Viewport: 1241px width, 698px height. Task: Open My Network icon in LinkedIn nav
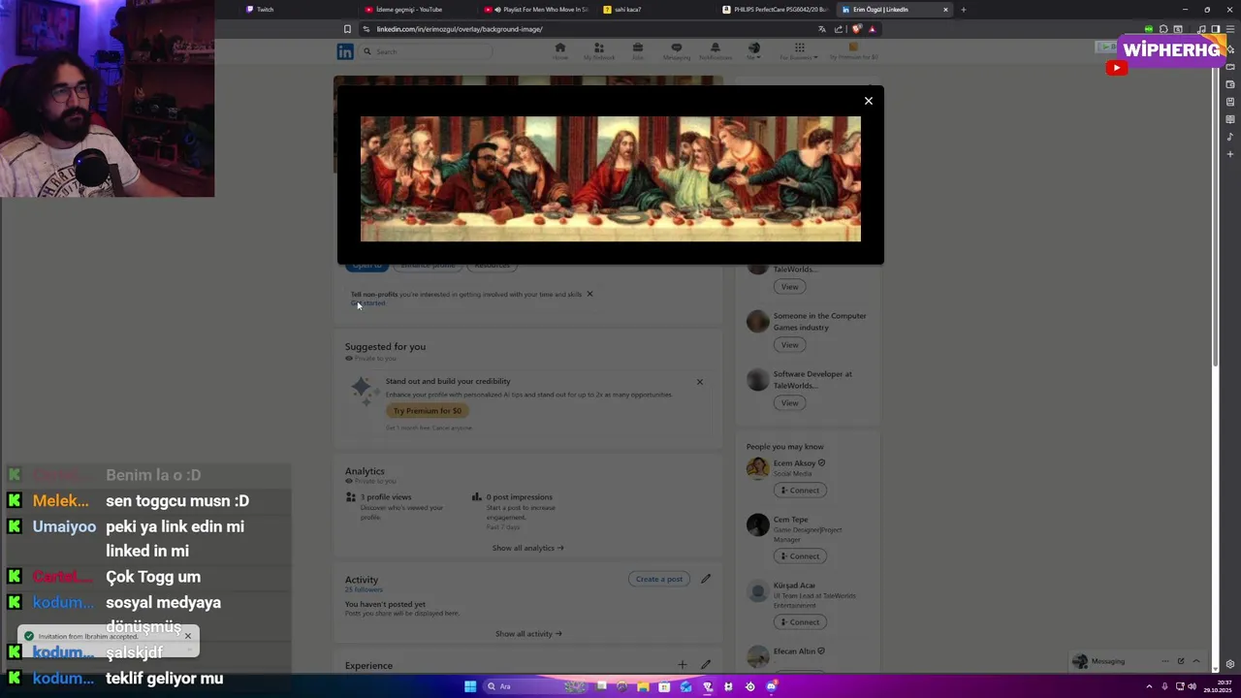click(x=599, y=51)
